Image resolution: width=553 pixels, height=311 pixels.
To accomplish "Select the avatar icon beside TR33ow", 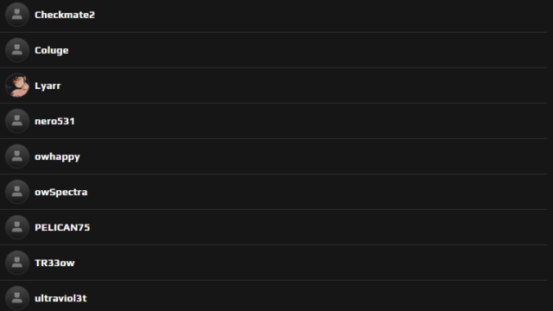I will 17,263.
